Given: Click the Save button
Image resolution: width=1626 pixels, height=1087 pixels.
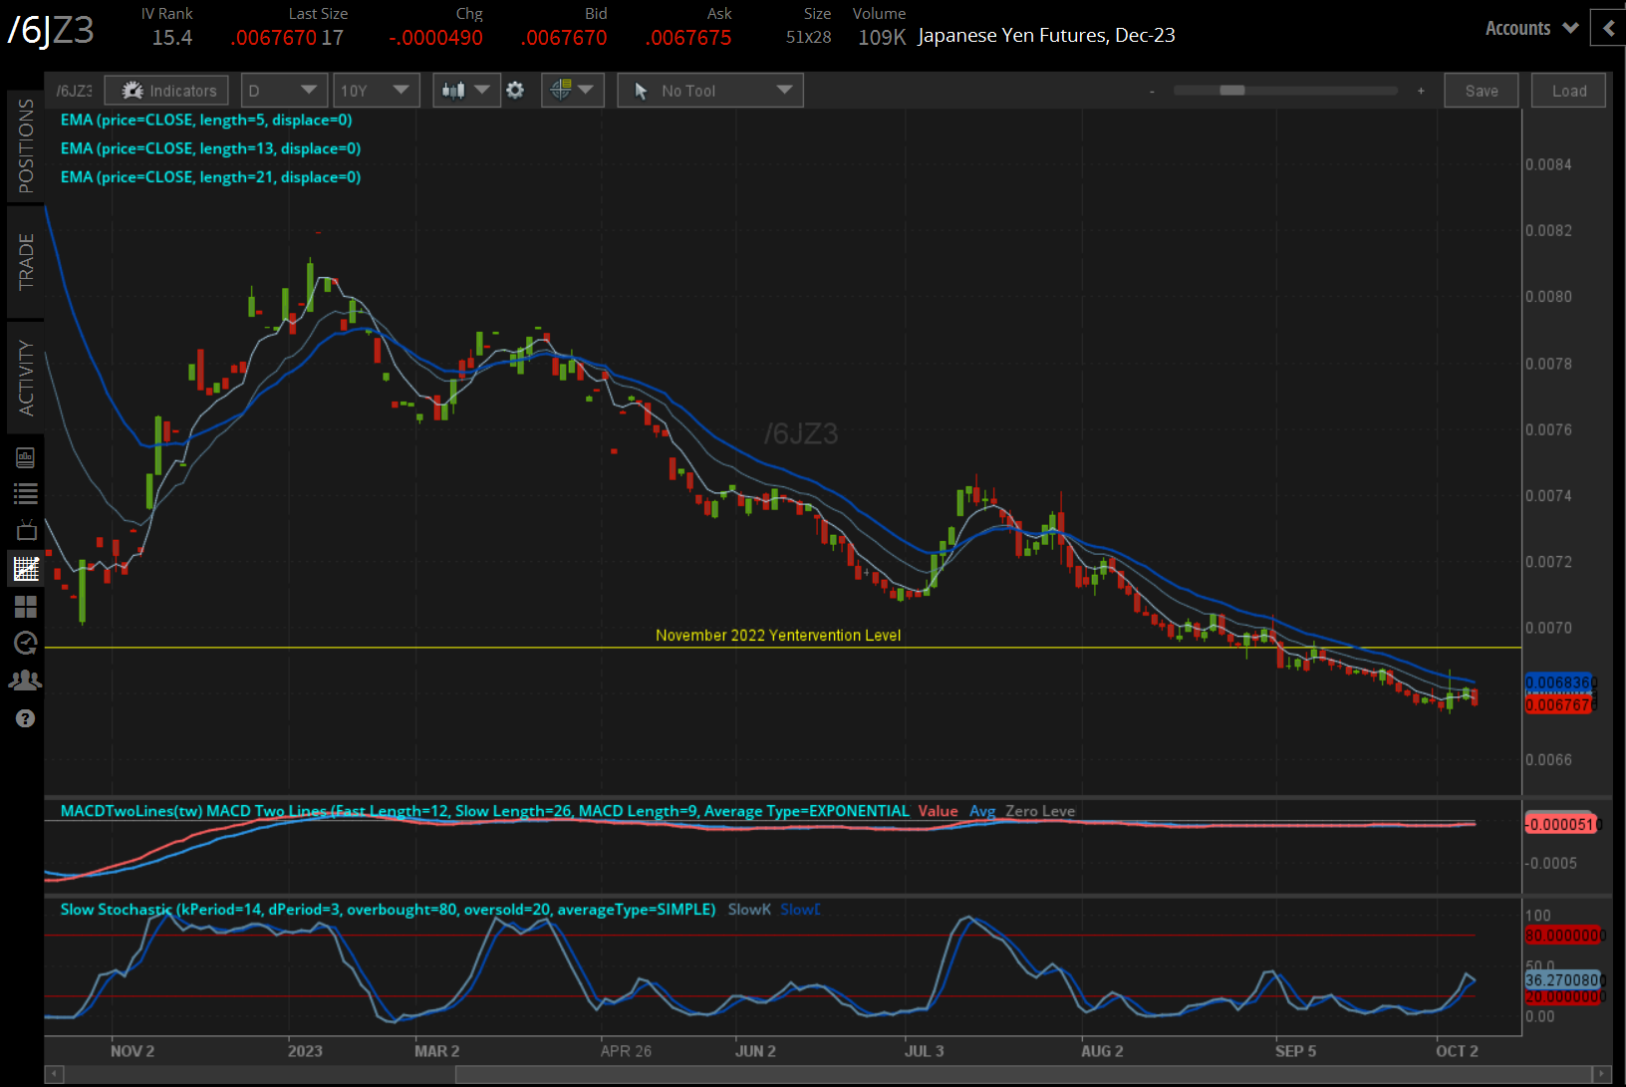Looking at the screenshot, I should pyautogui.click(x=1481, y=91).
